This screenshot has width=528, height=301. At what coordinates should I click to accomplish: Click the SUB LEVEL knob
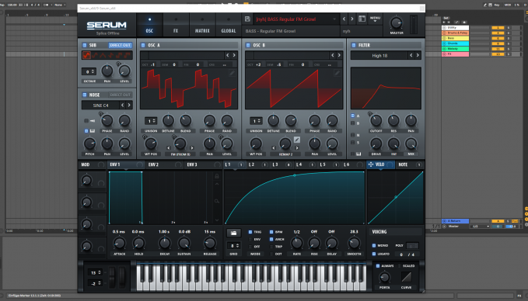pos(124,71)
